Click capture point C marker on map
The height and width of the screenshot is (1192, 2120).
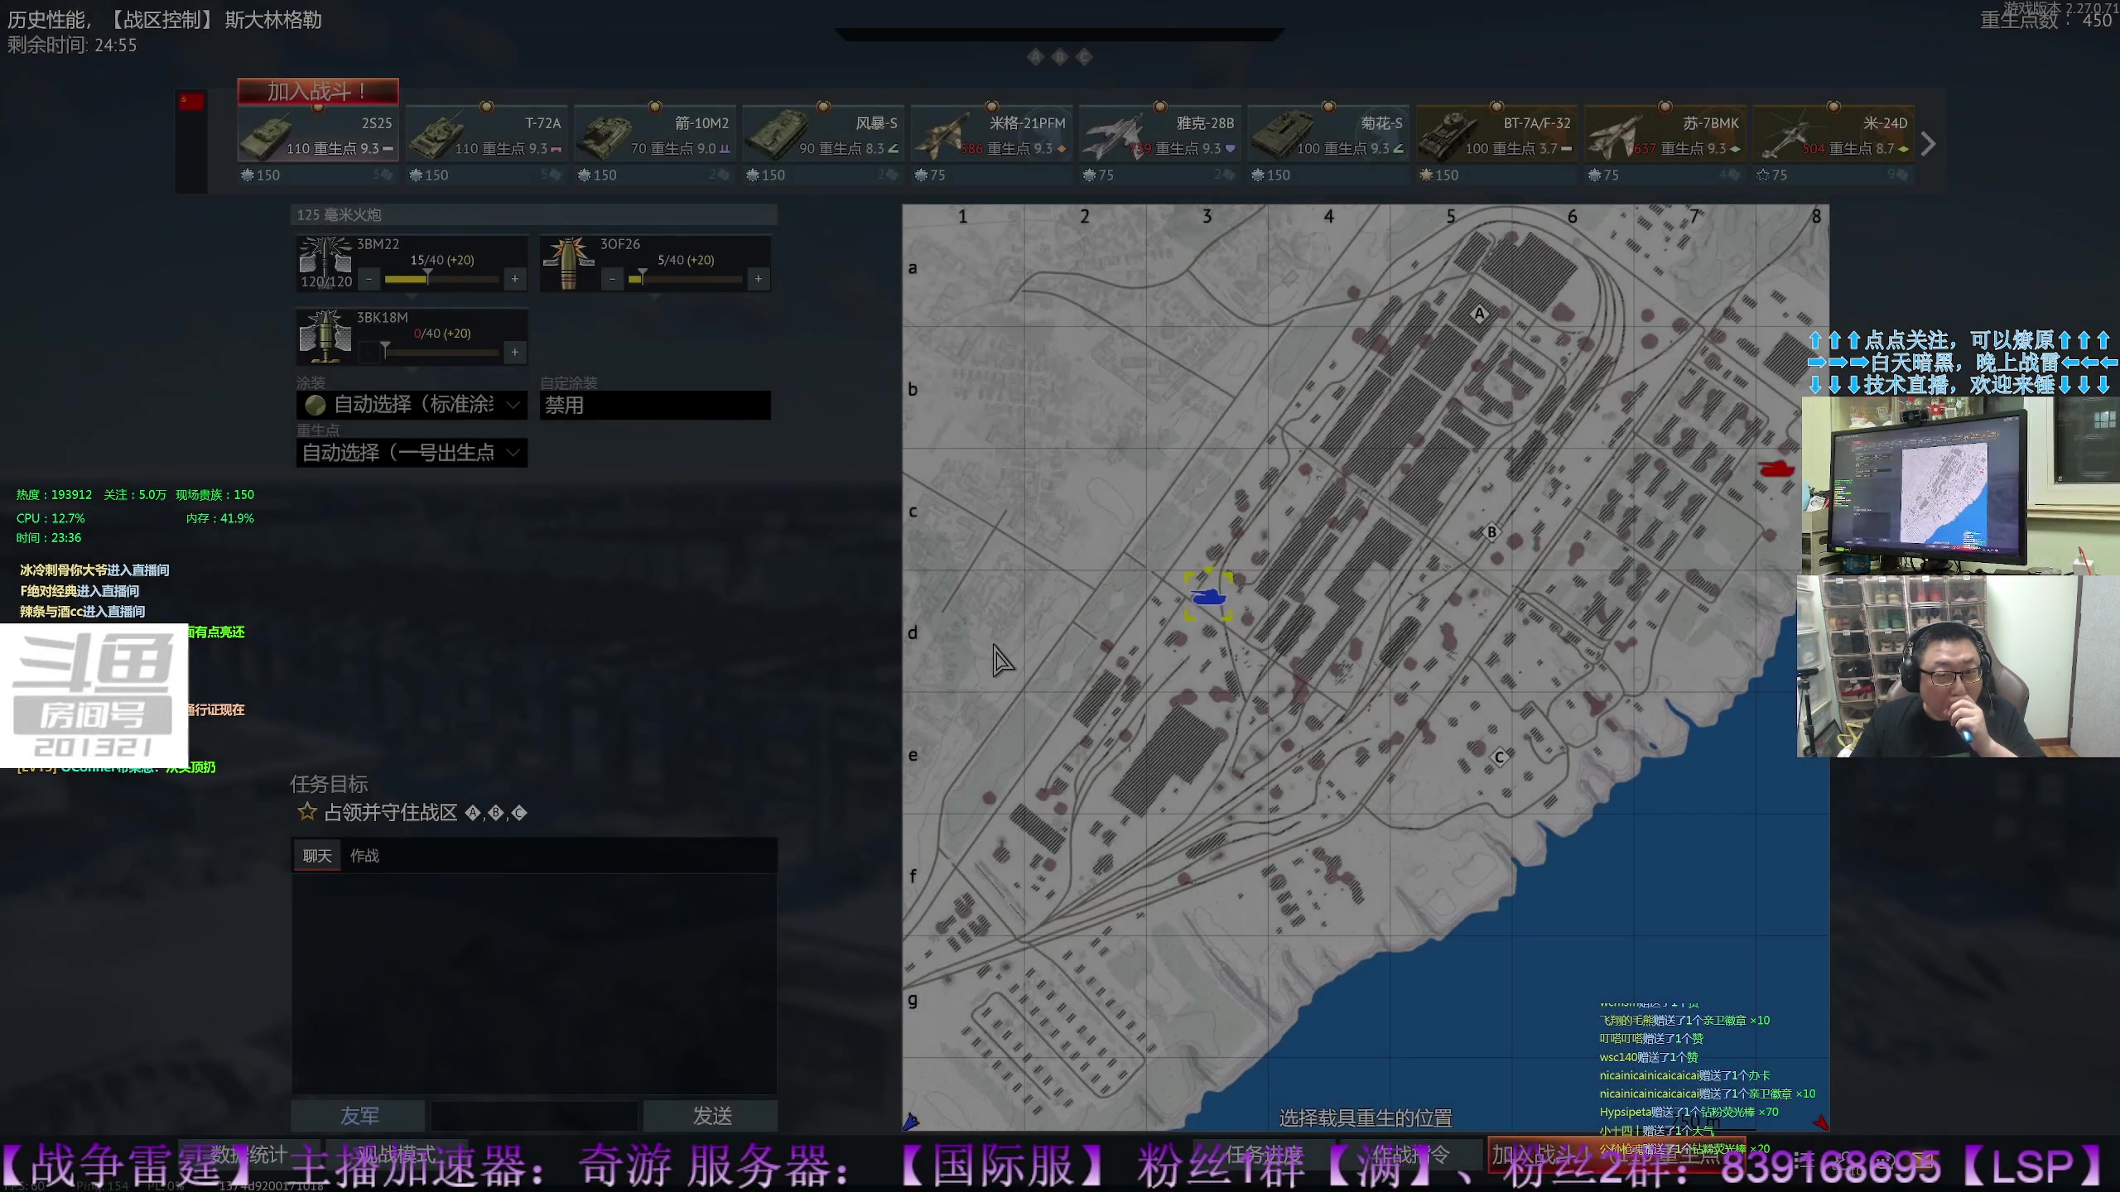tap(1499, 757)
